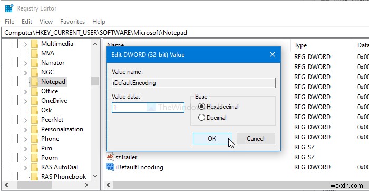
Task: Open the Favorites menu
Action: point(72,22)
